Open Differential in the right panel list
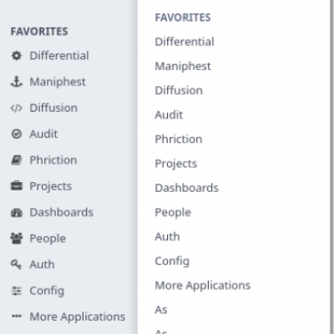The image size is (334, 334). [x=185, y=42]
